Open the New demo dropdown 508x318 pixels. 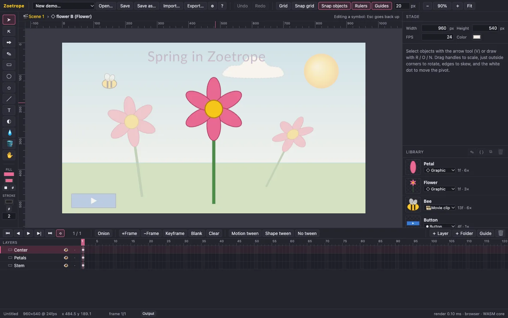click(x=64, y=6)
